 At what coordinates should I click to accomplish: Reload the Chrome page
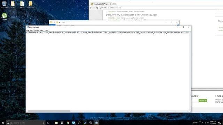(x=97, y=8)
